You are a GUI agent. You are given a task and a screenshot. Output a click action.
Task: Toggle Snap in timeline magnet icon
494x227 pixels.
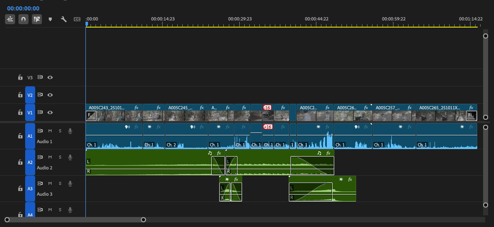(x=23, y=19)
